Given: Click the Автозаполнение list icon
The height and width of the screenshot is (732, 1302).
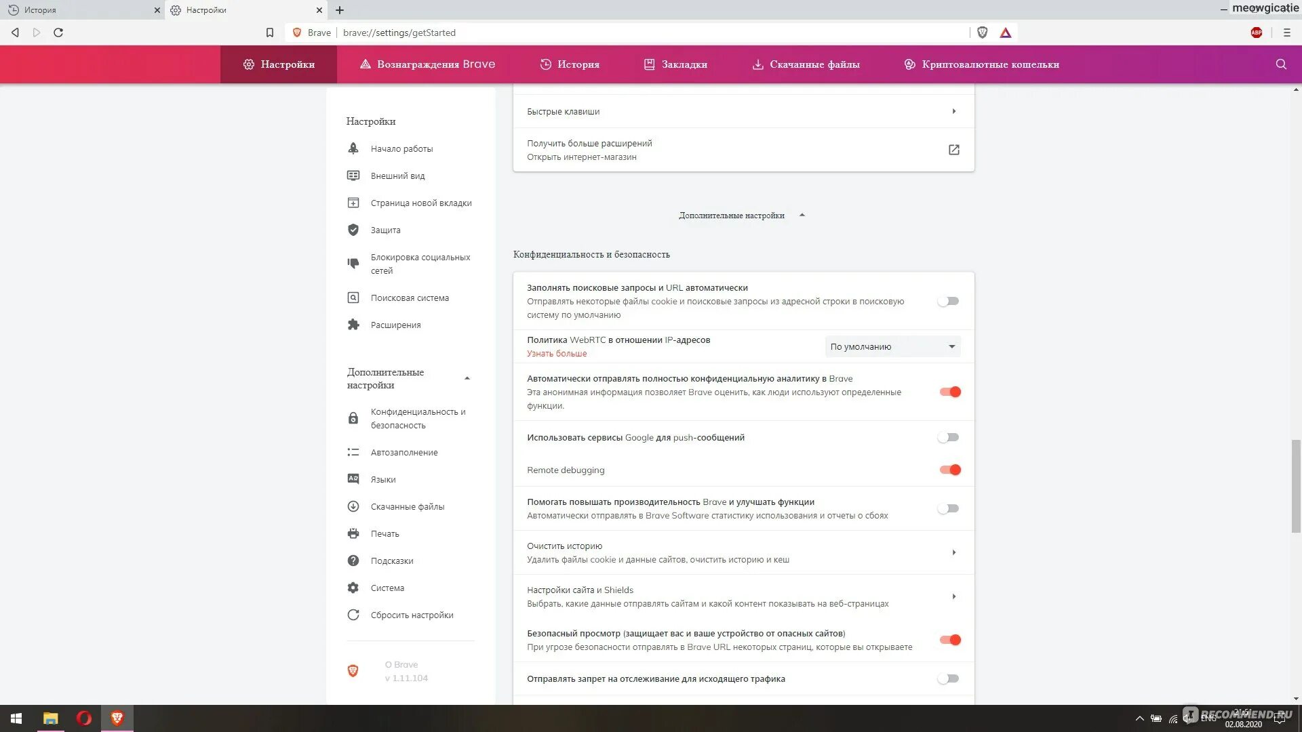Looking at the screenshot, I should click(353, 452).
